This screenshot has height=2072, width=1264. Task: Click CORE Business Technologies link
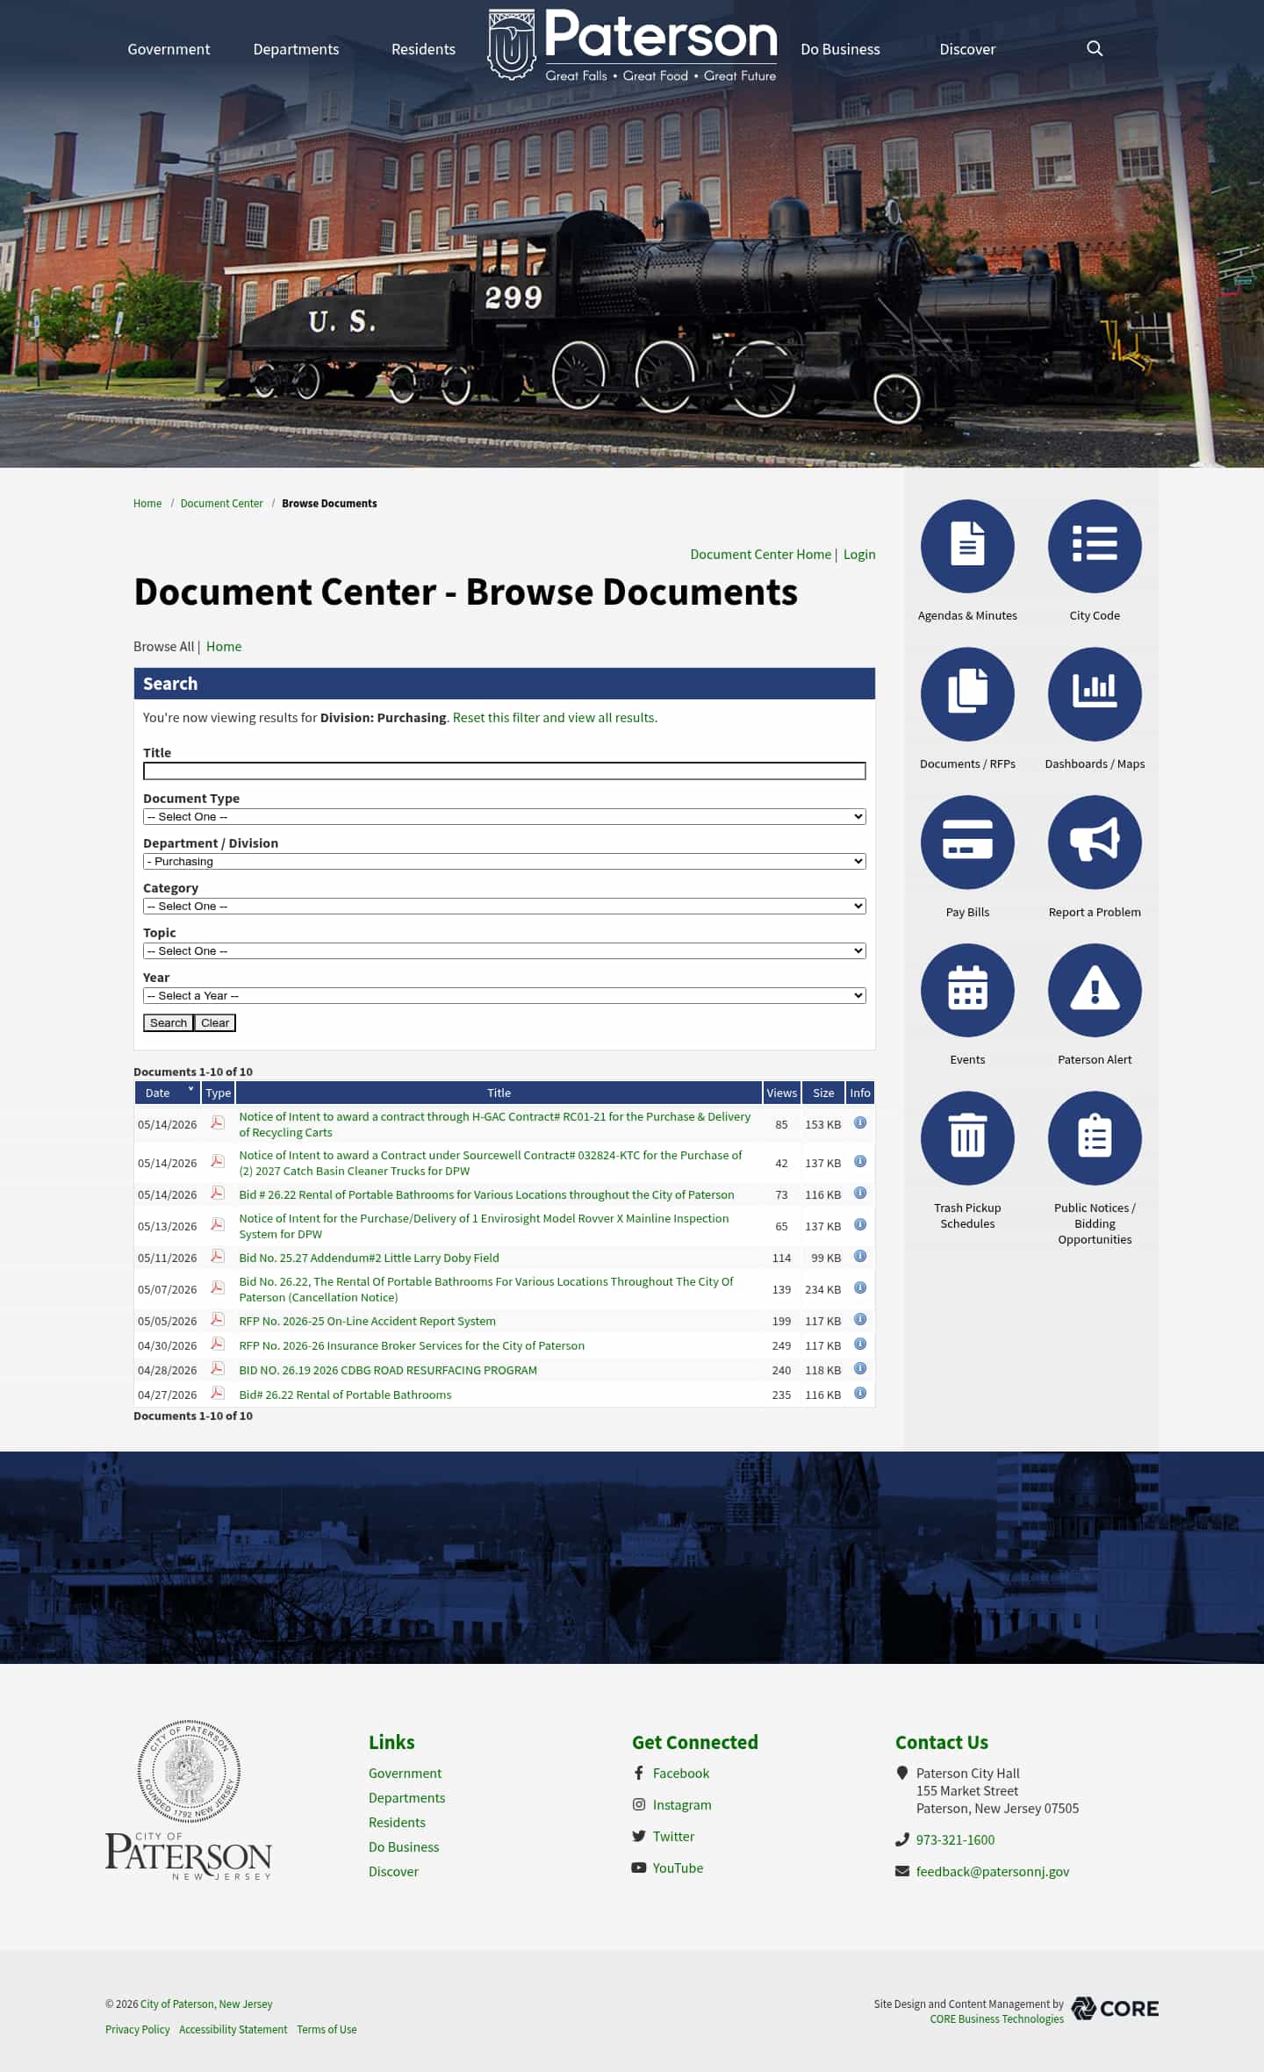point(996,2018)
